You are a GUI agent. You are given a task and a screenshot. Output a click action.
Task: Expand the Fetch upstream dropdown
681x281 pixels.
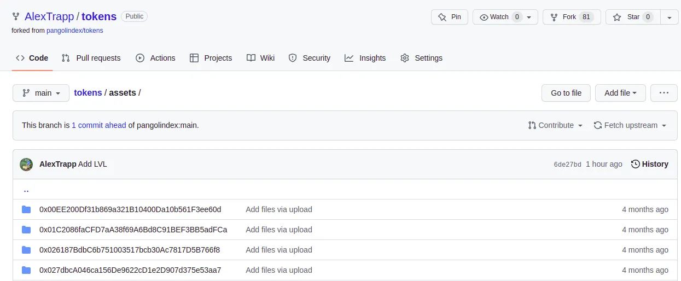630,125
